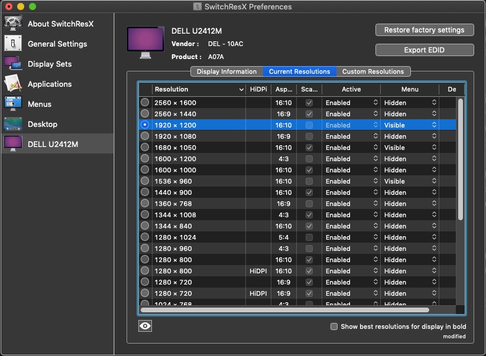Select radio button for 1280 × 720 HiDPI
The image size is (486, 356).
coord(145,293)
